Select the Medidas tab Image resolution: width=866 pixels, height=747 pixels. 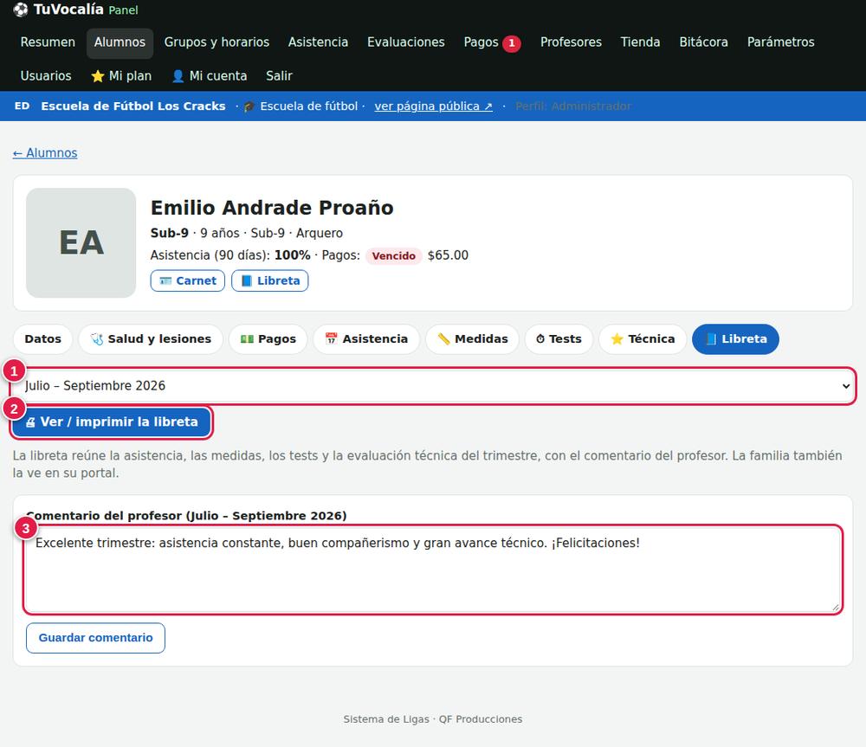[x=473, y=339]
